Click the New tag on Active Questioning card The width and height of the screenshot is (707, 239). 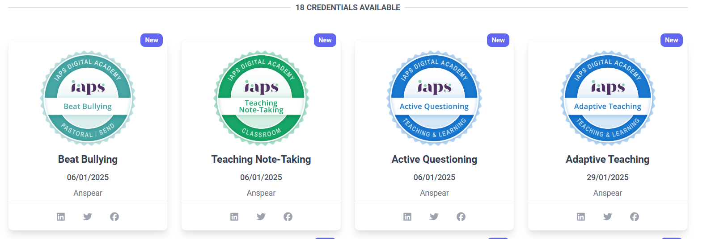tap(498, 40)
